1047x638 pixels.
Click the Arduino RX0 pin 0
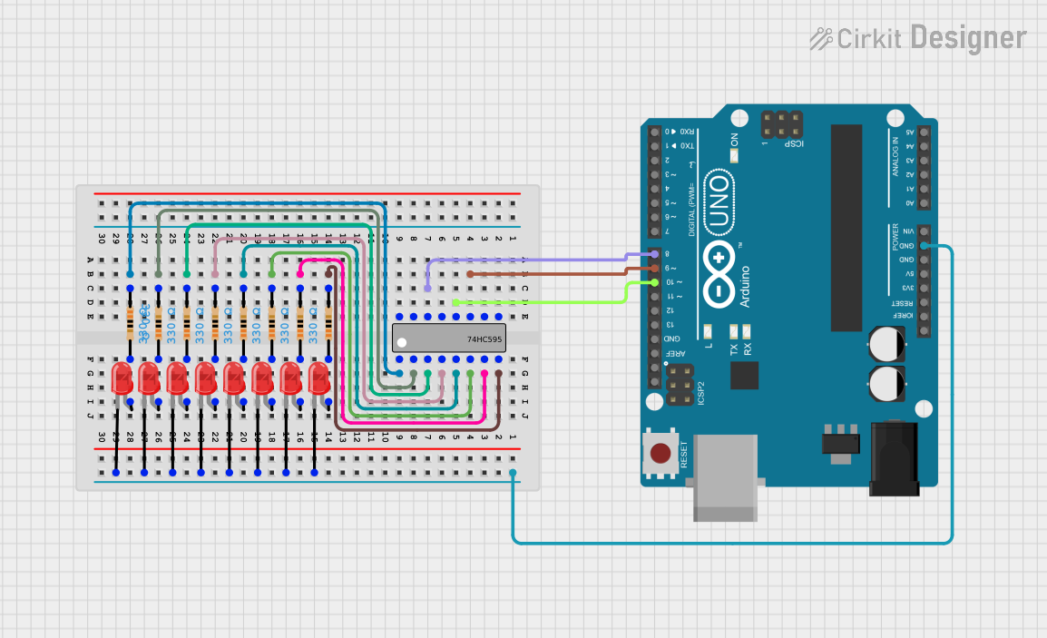[655, 132]
